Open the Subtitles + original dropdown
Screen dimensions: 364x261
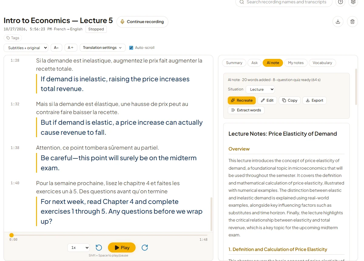(26, 48)
